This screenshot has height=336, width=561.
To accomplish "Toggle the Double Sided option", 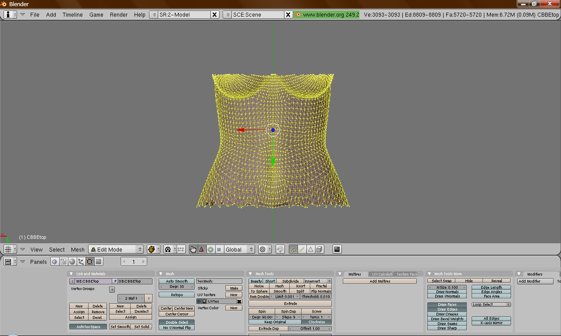I will (177, 322).
